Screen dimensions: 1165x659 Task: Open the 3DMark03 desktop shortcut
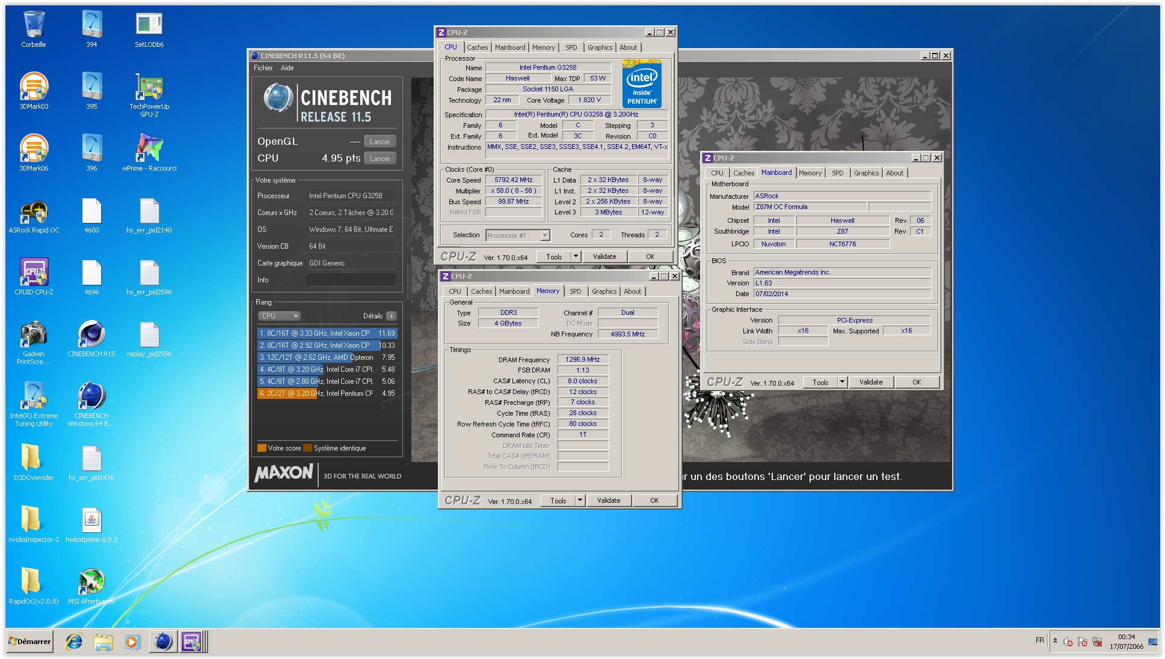[34, 91]
